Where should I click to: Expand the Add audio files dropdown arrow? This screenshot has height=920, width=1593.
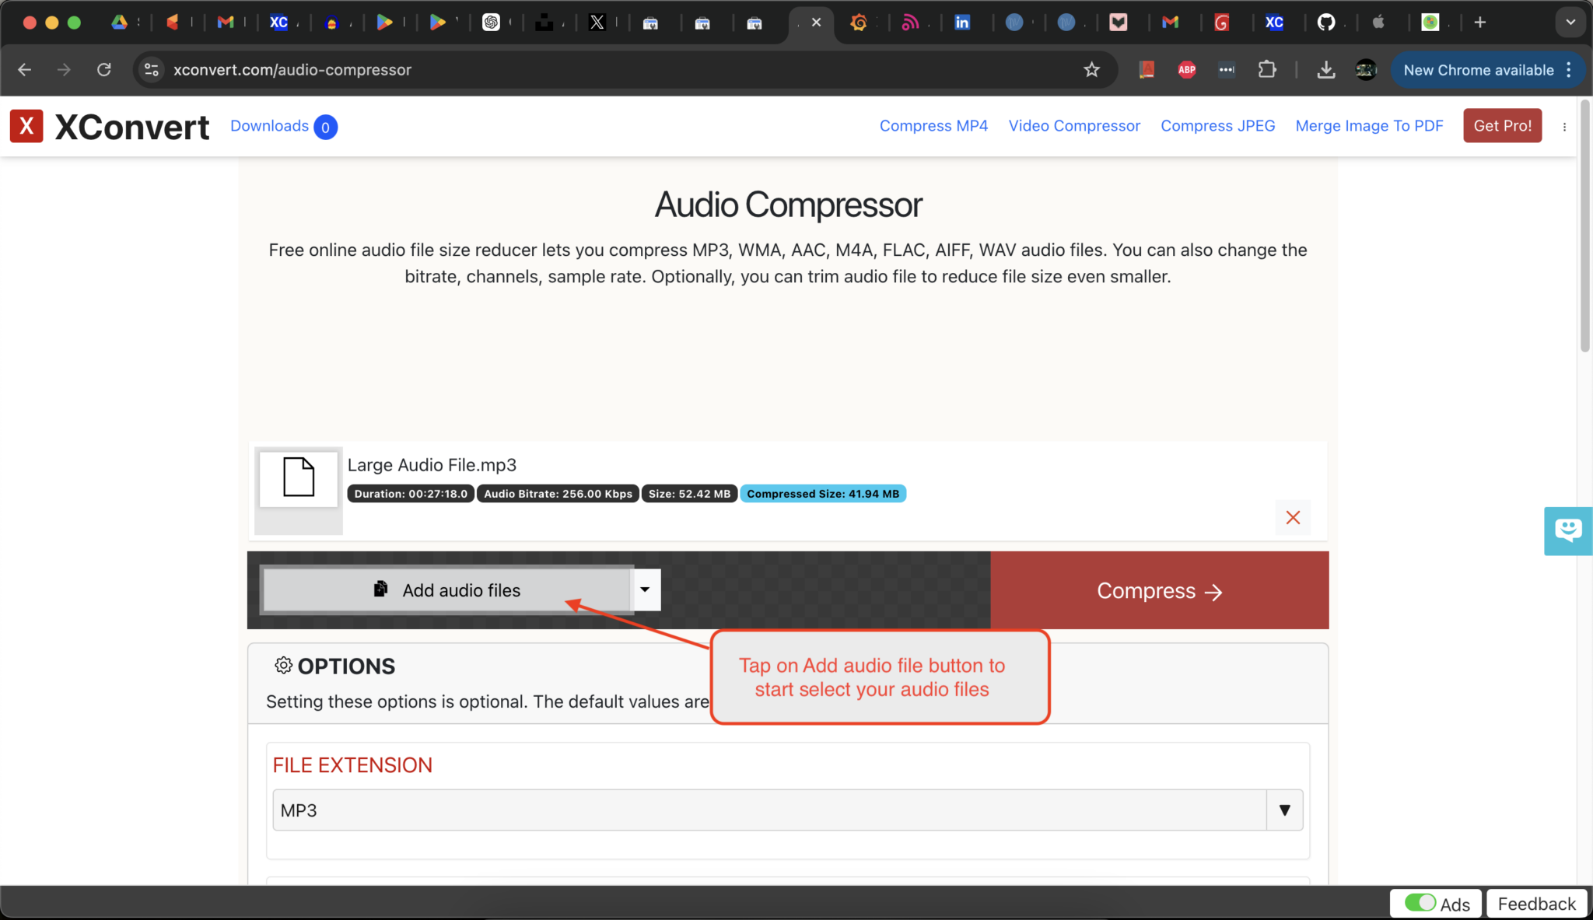(645, 589)
